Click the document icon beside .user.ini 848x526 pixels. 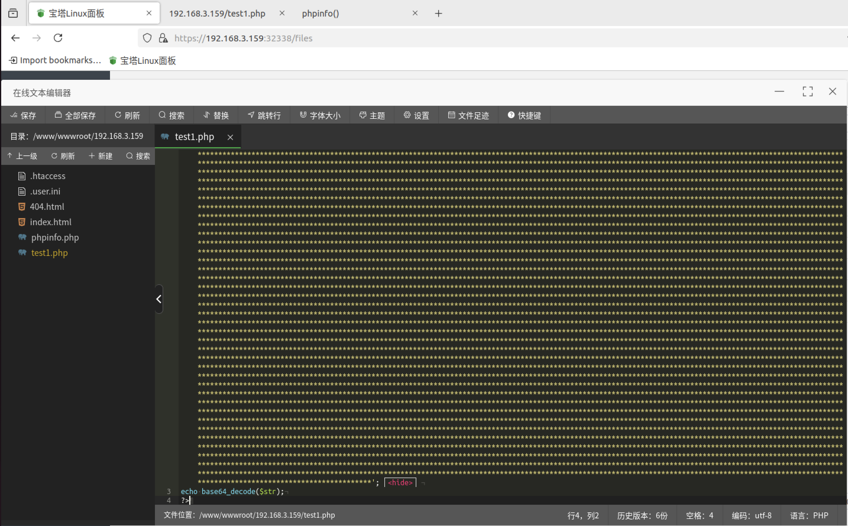22,191
